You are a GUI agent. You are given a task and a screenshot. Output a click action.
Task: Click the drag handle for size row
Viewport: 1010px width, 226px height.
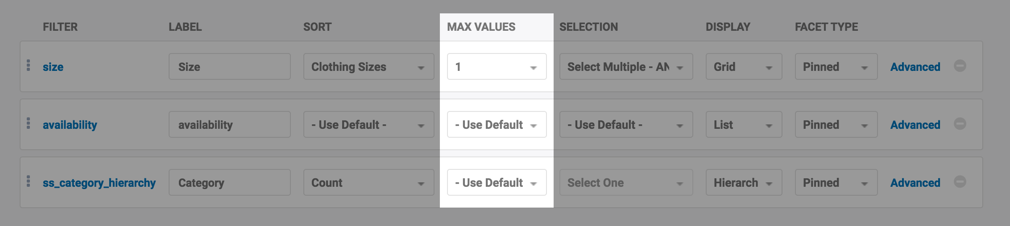pyautogui.click(x=29, y=66)
